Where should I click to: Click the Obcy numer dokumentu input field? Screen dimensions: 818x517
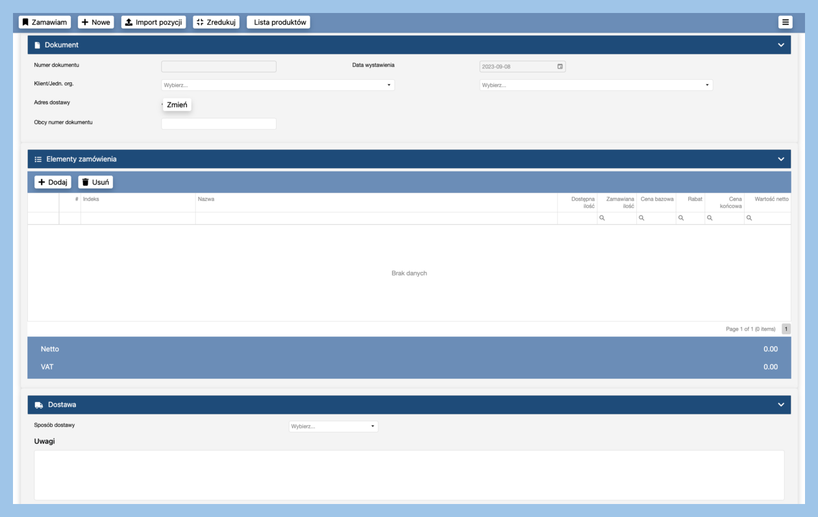point(218,123)
